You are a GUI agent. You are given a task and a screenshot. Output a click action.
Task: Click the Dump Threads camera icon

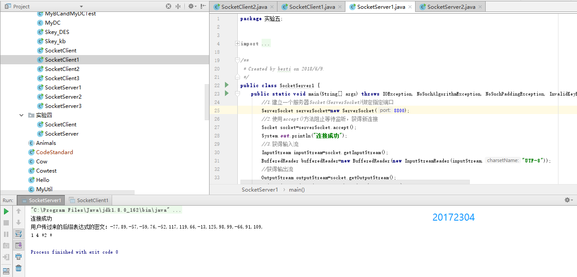pyautogui.click(x=6, y=246)
